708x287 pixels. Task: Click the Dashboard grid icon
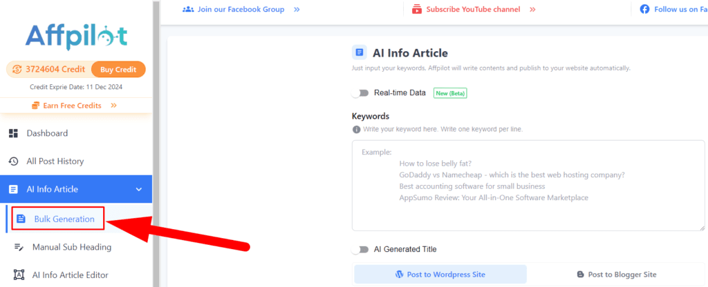pyautogui.click(x=13, y=133)
